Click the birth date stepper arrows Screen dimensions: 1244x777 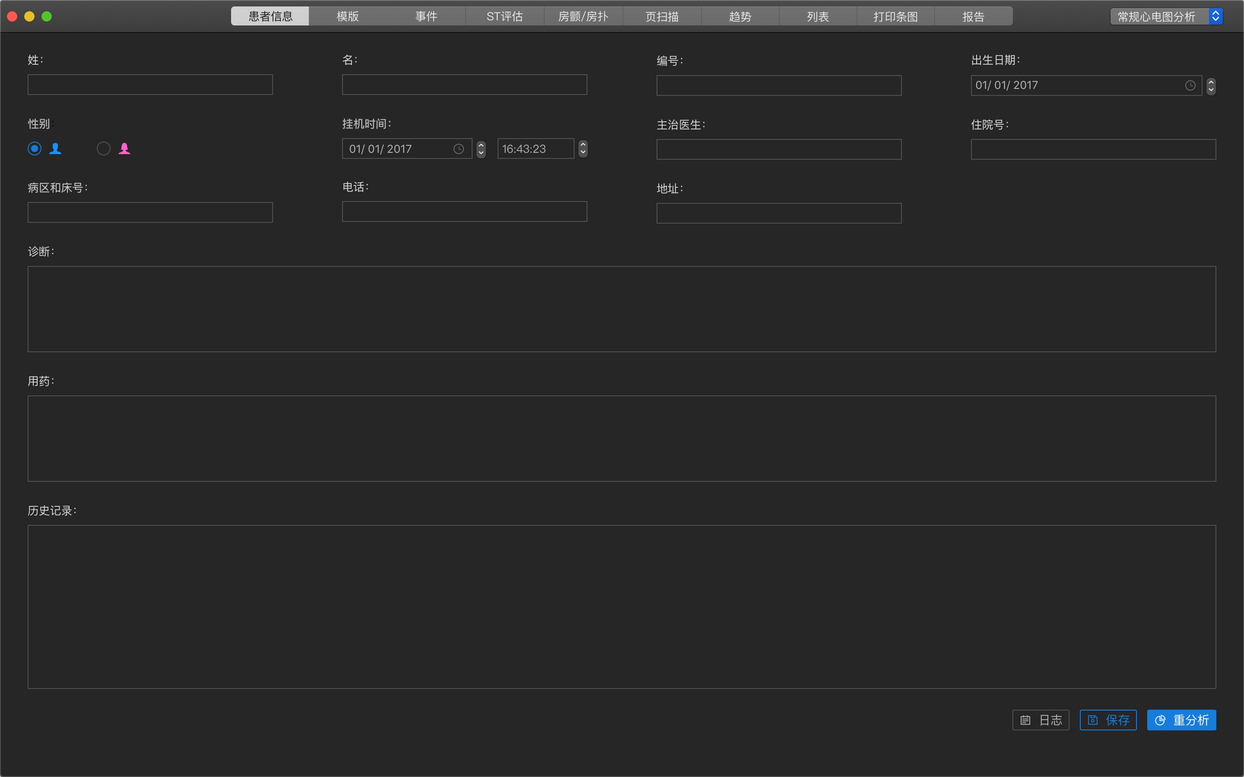click(x=1211, y=86)
